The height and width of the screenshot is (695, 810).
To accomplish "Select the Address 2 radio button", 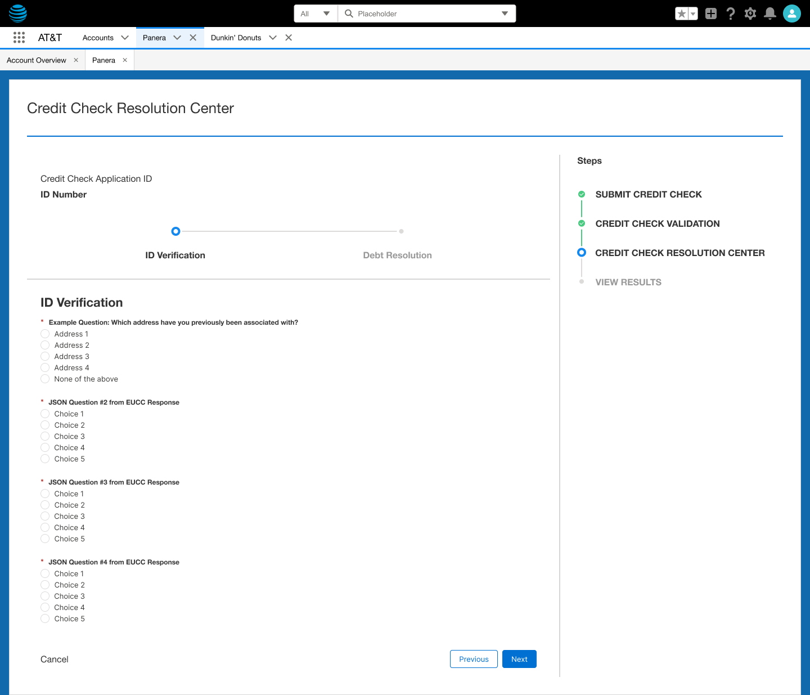I will tap(45, 345).
